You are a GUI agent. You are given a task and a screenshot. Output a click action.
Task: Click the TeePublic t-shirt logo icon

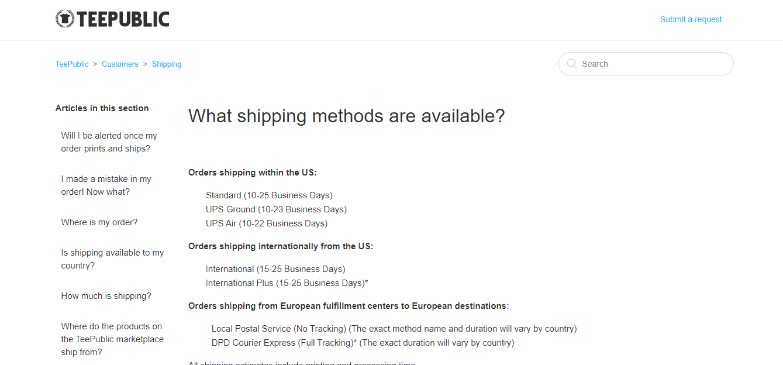point(65,19)
